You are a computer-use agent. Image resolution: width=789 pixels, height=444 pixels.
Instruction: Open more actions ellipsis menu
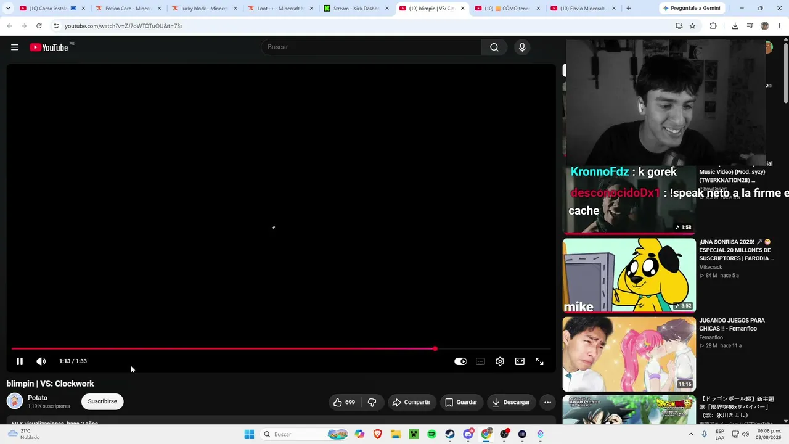547,402
